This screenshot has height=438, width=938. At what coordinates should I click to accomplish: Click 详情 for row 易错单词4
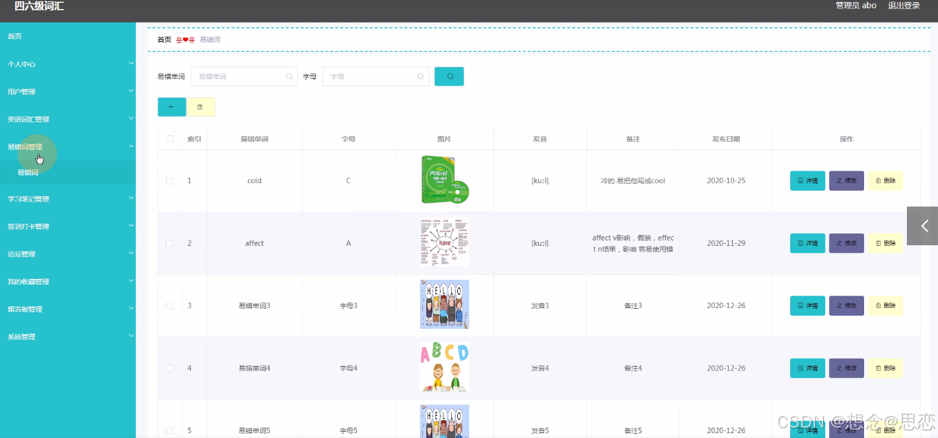(x=807, y=368)
